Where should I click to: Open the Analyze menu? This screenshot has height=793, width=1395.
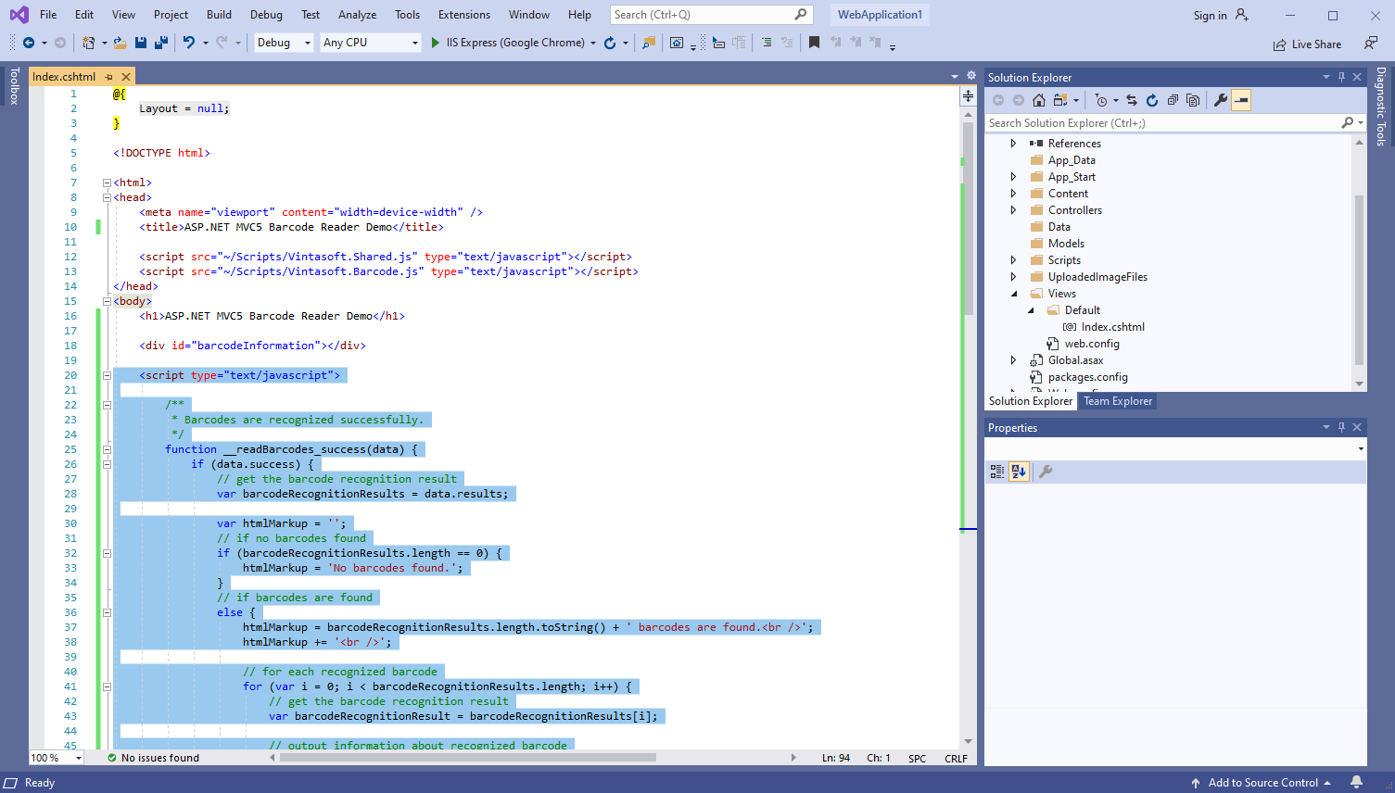coord(357,15)
